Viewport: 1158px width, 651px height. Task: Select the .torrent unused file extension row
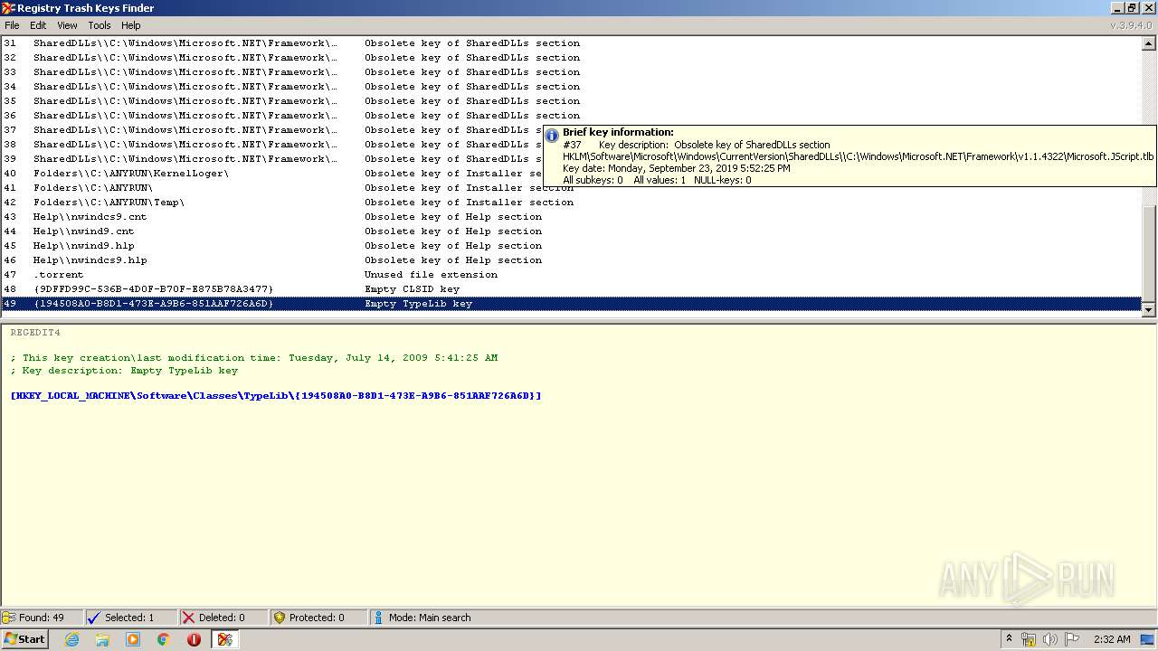[572, 275]
